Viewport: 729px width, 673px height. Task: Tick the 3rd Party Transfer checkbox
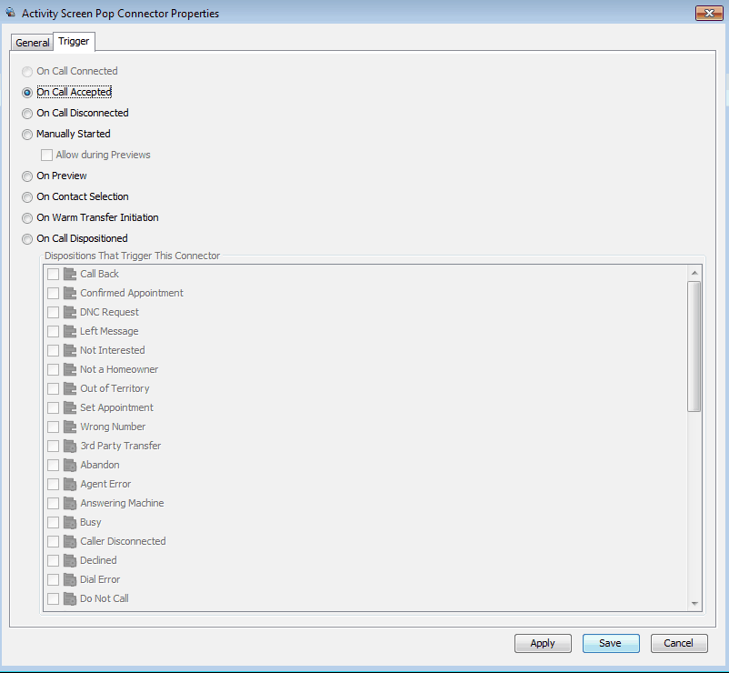(53, 446)
